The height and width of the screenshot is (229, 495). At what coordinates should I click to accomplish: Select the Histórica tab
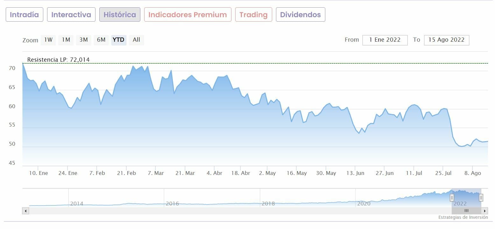(x=120, y=15)
